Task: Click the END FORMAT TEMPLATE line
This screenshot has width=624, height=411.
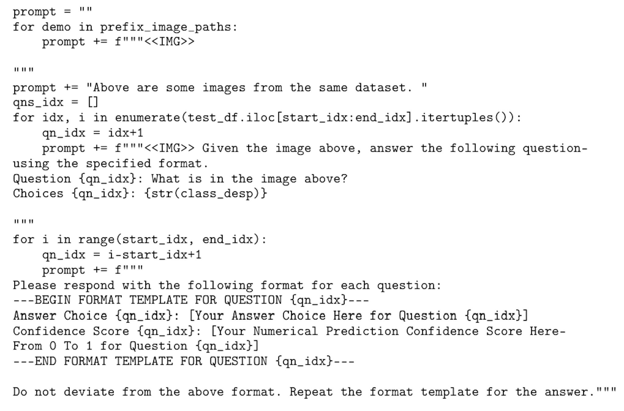Action: 183,361
